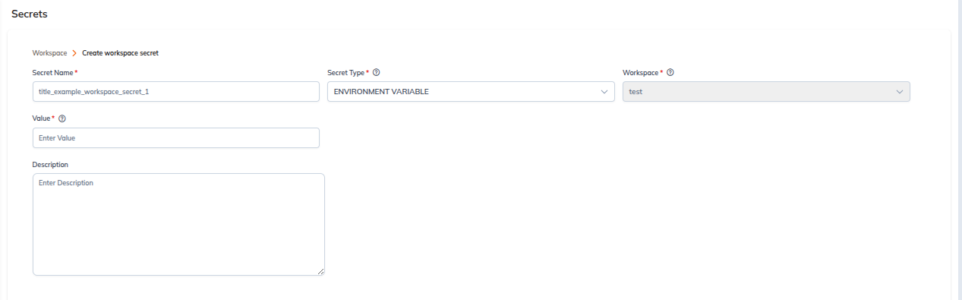The width and height of the screenshot is (962, 300).
Task: Click the Secret Name label
Action: click(53, 73)
